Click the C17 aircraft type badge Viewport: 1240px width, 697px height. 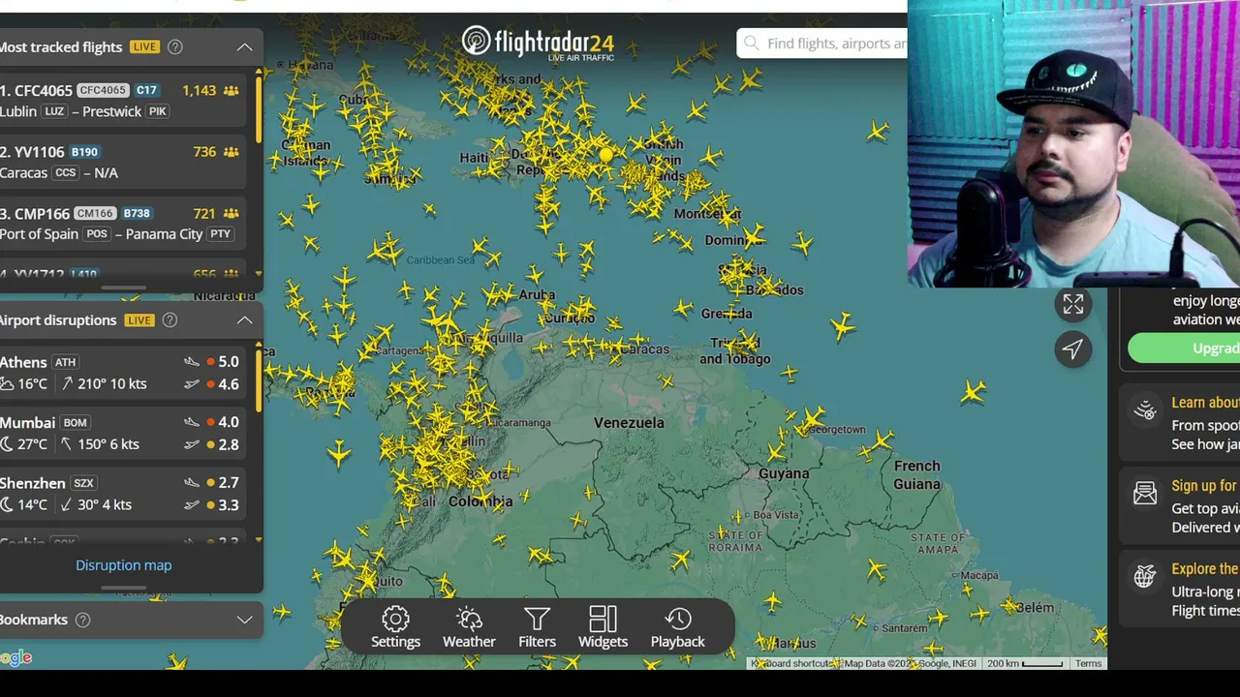[146, 90]
